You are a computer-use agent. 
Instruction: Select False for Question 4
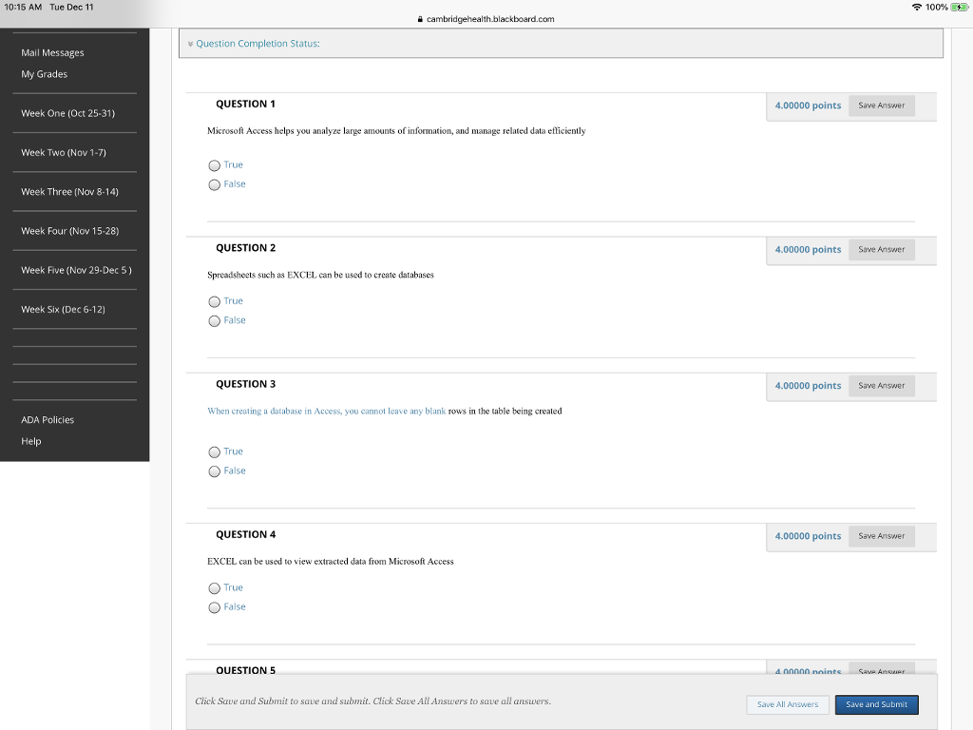[214, 607]
